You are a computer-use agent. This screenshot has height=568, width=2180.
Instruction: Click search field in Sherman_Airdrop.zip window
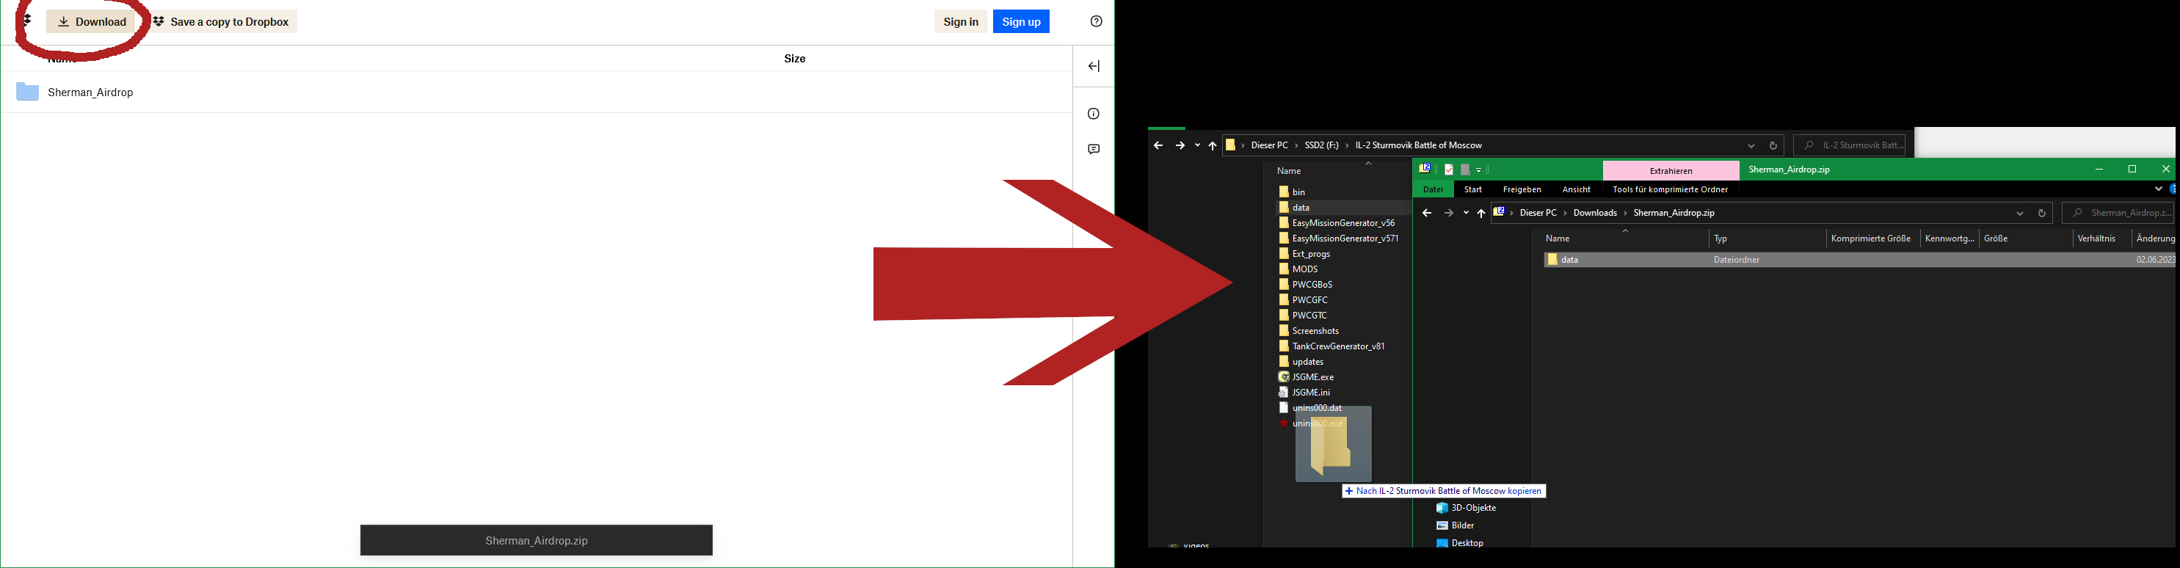click(2118, 214)
